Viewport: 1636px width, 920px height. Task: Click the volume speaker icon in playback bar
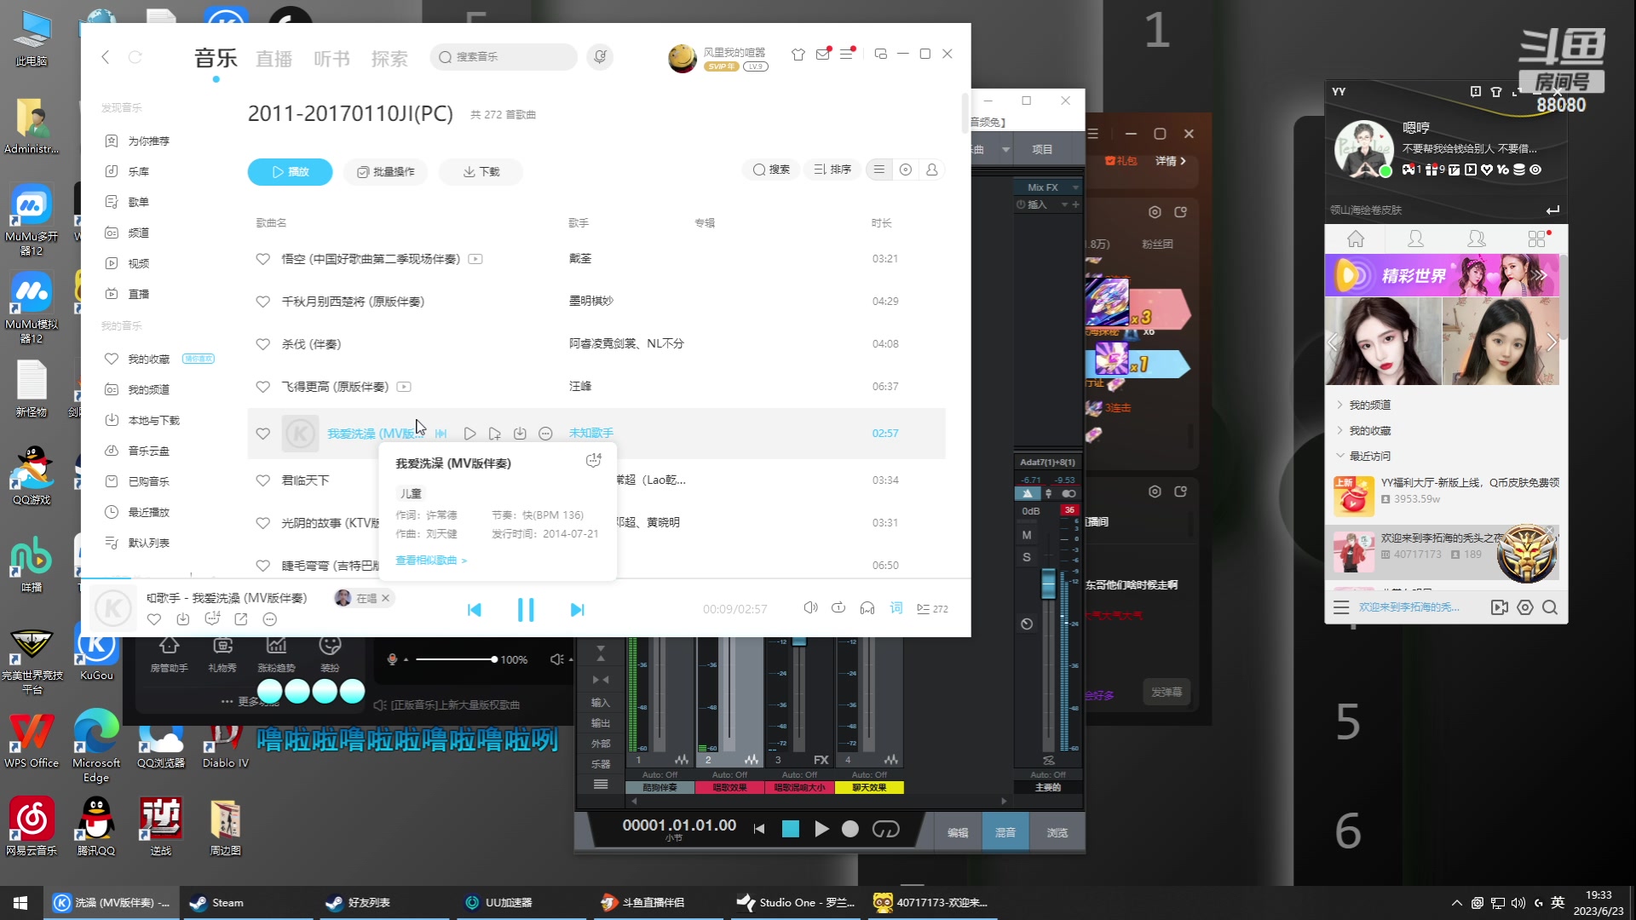click(x=809, y=607)
